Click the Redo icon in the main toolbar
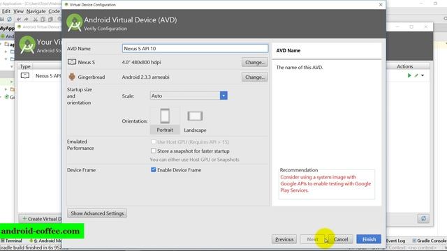 [x=27, y=19]
